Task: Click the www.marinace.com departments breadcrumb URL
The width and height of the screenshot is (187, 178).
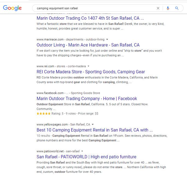Action: (x=70, y=39)
